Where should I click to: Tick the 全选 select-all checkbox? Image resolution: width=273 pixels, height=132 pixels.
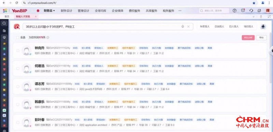(18, 37)
